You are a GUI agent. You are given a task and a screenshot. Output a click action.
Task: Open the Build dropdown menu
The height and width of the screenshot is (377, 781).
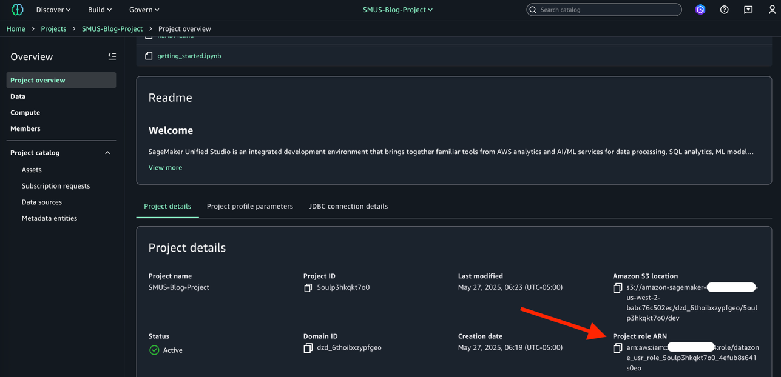100,10
